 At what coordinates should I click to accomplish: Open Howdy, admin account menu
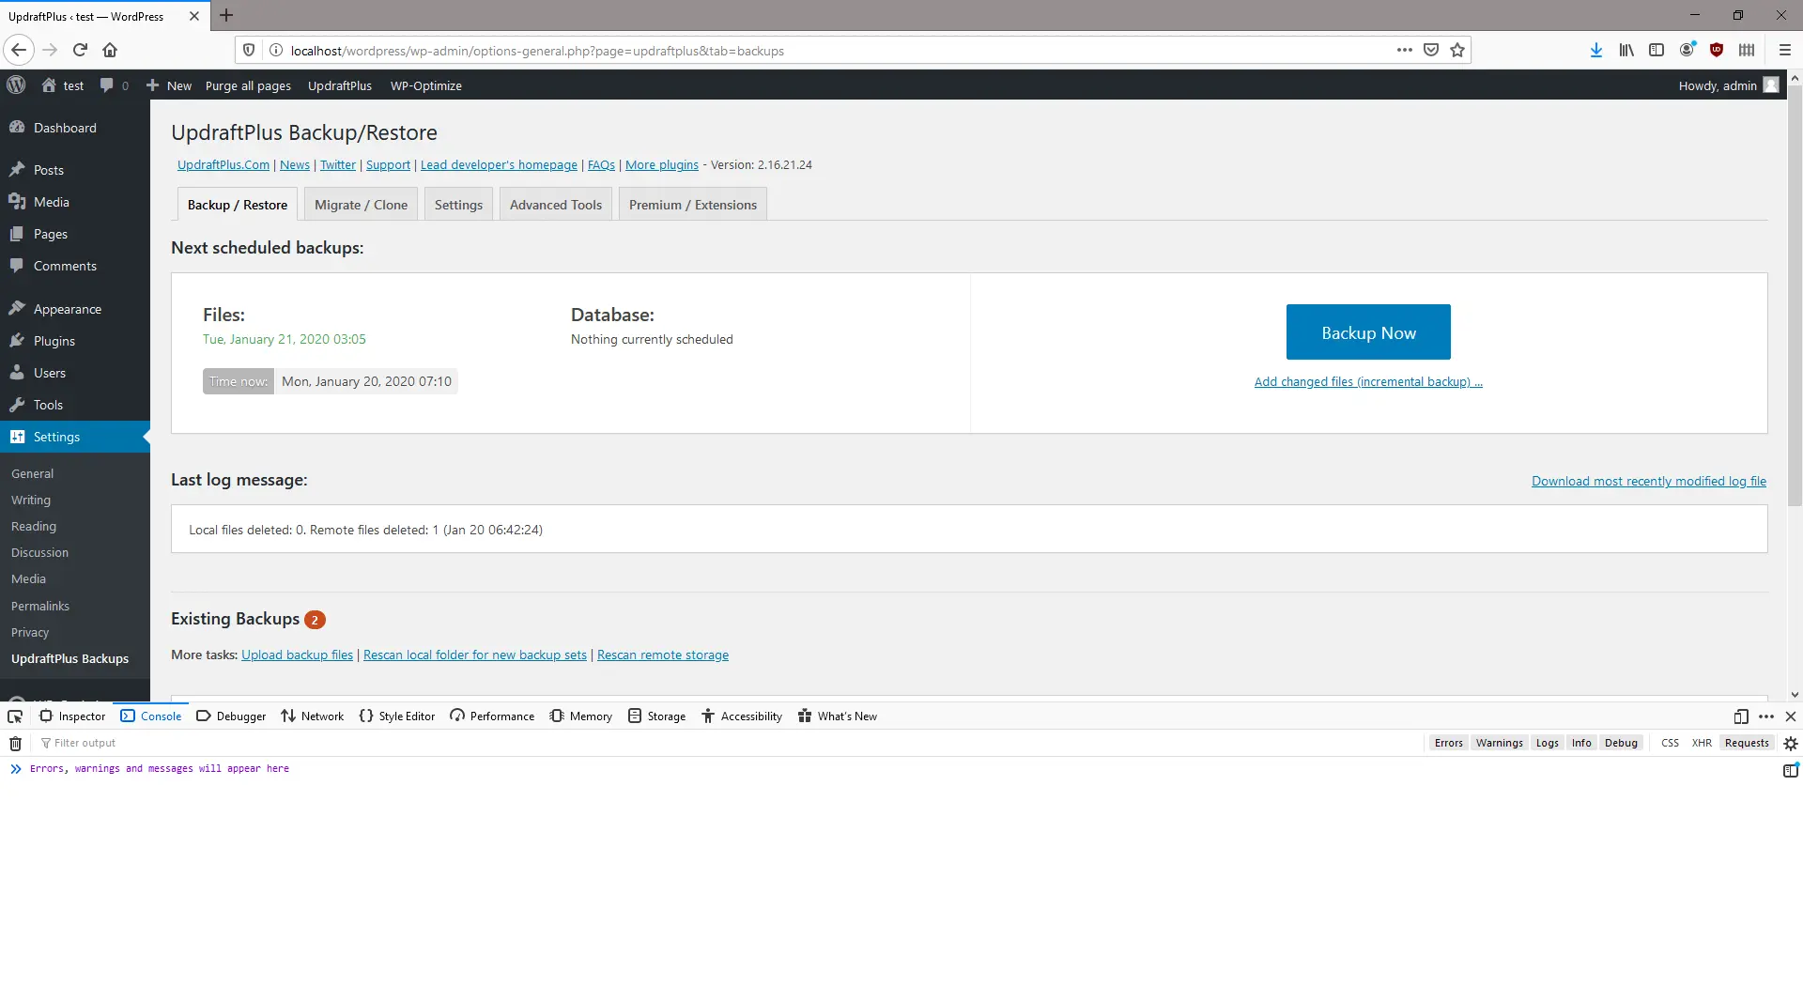[1728, 85]
